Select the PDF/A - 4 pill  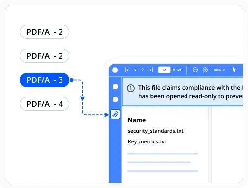45,104
